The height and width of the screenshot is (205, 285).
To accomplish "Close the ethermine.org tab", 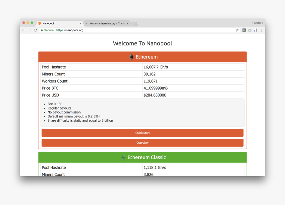I will pyautogui.click(x=128, y=24).
